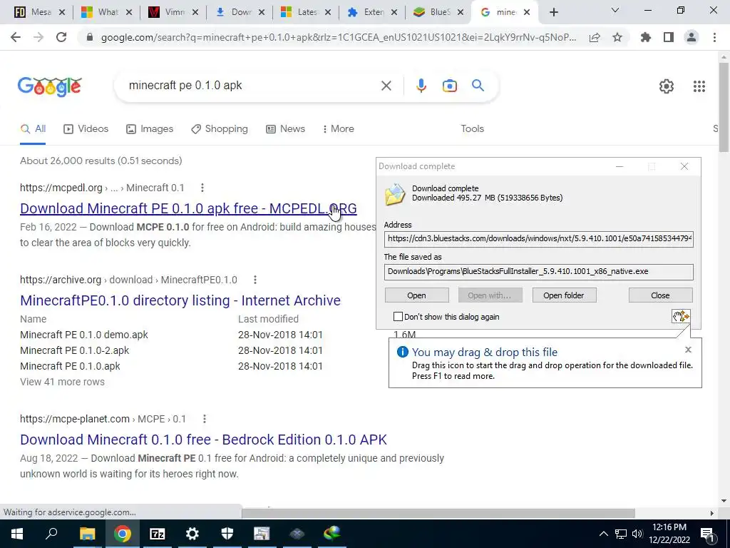Open taskbar search

click(x=51, y=534)
